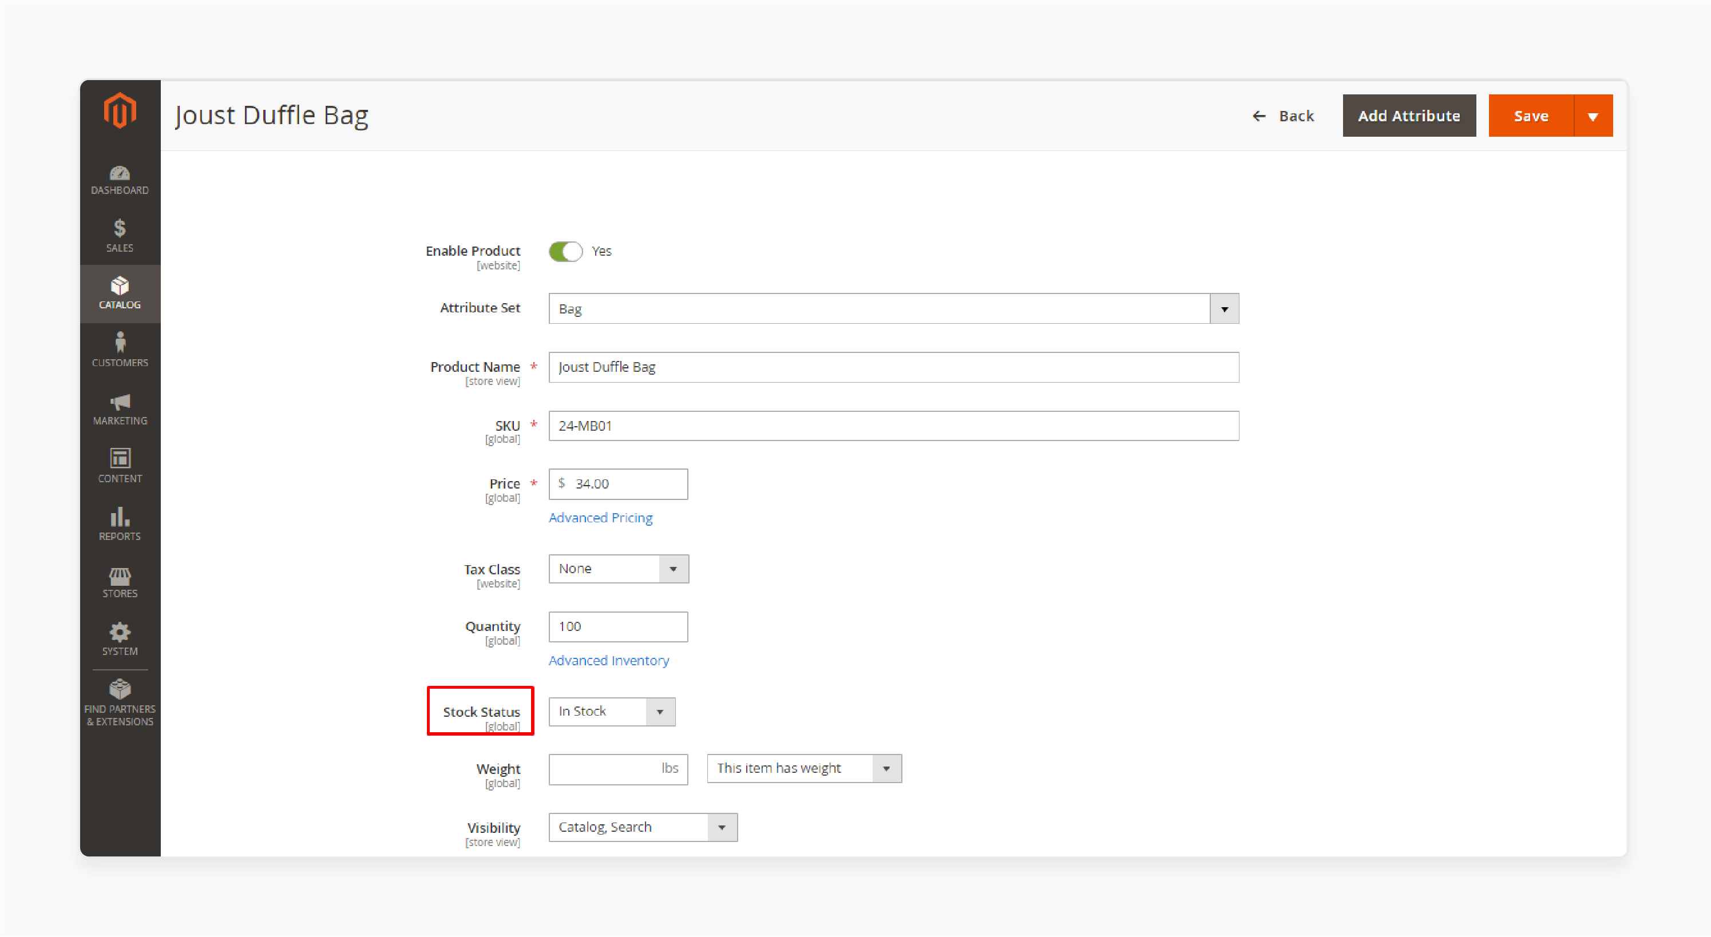Image resolution: width=1711 pixels, height=937 pixels.
Task: Click the Back button
Action: pos(1282,116)
